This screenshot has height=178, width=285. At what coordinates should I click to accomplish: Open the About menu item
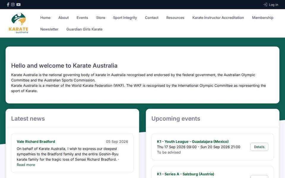64,18
